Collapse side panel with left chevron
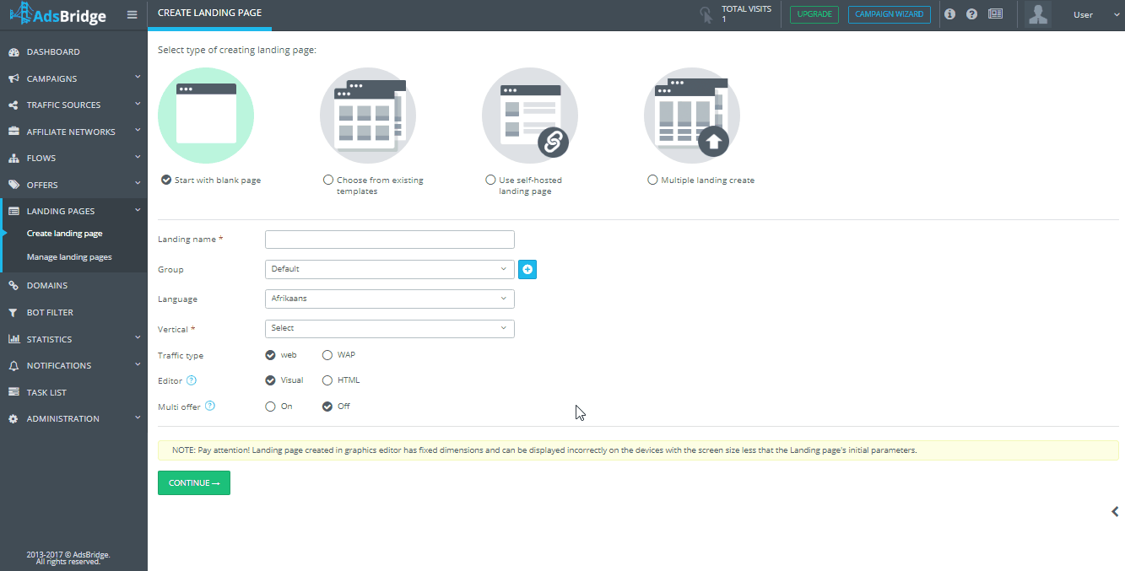The width and height of the screenshot is (1125, 571). click(x=1115, y=511)
